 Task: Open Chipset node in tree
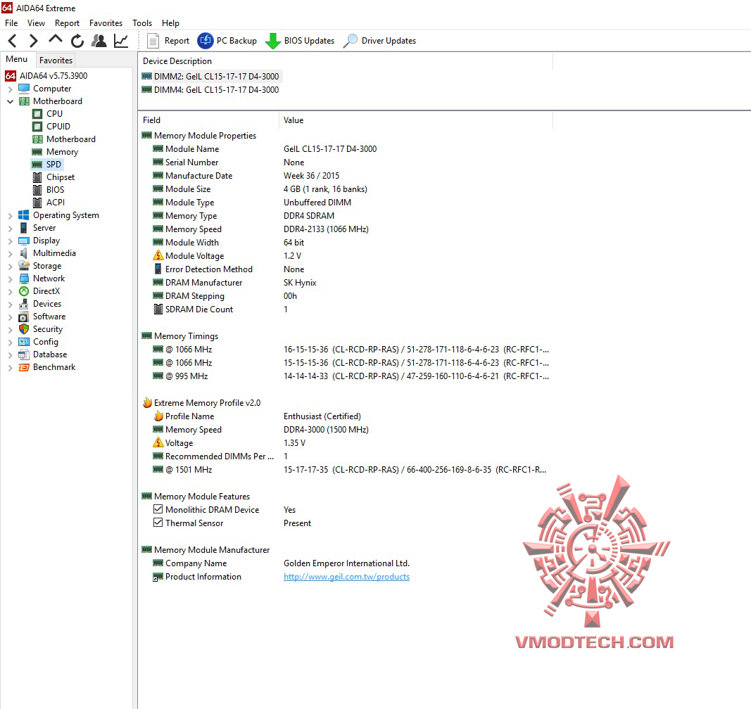coord(61,177)
